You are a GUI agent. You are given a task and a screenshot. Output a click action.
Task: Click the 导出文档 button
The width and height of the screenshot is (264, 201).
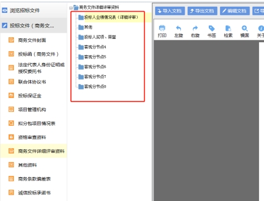[202, 11]
